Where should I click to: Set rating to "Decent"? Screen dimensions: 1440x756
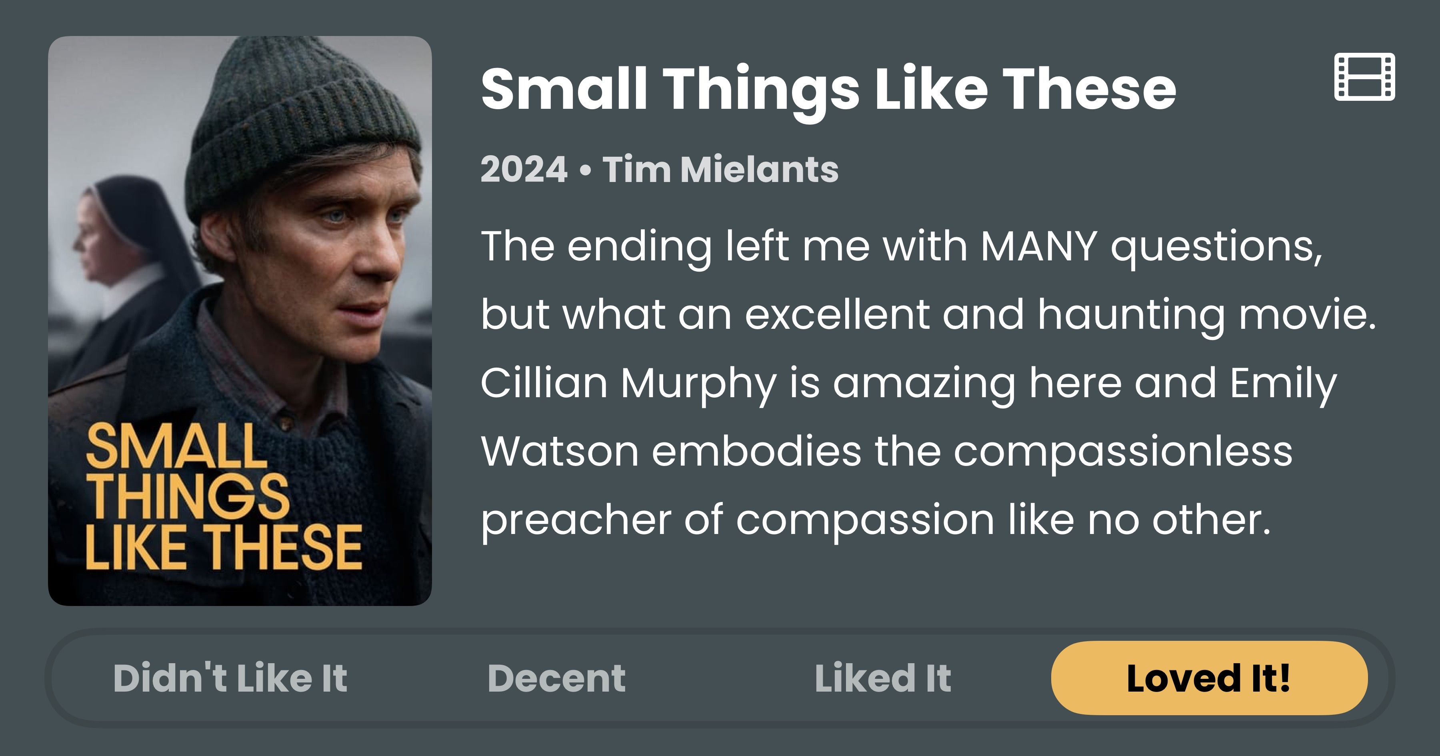556,678
